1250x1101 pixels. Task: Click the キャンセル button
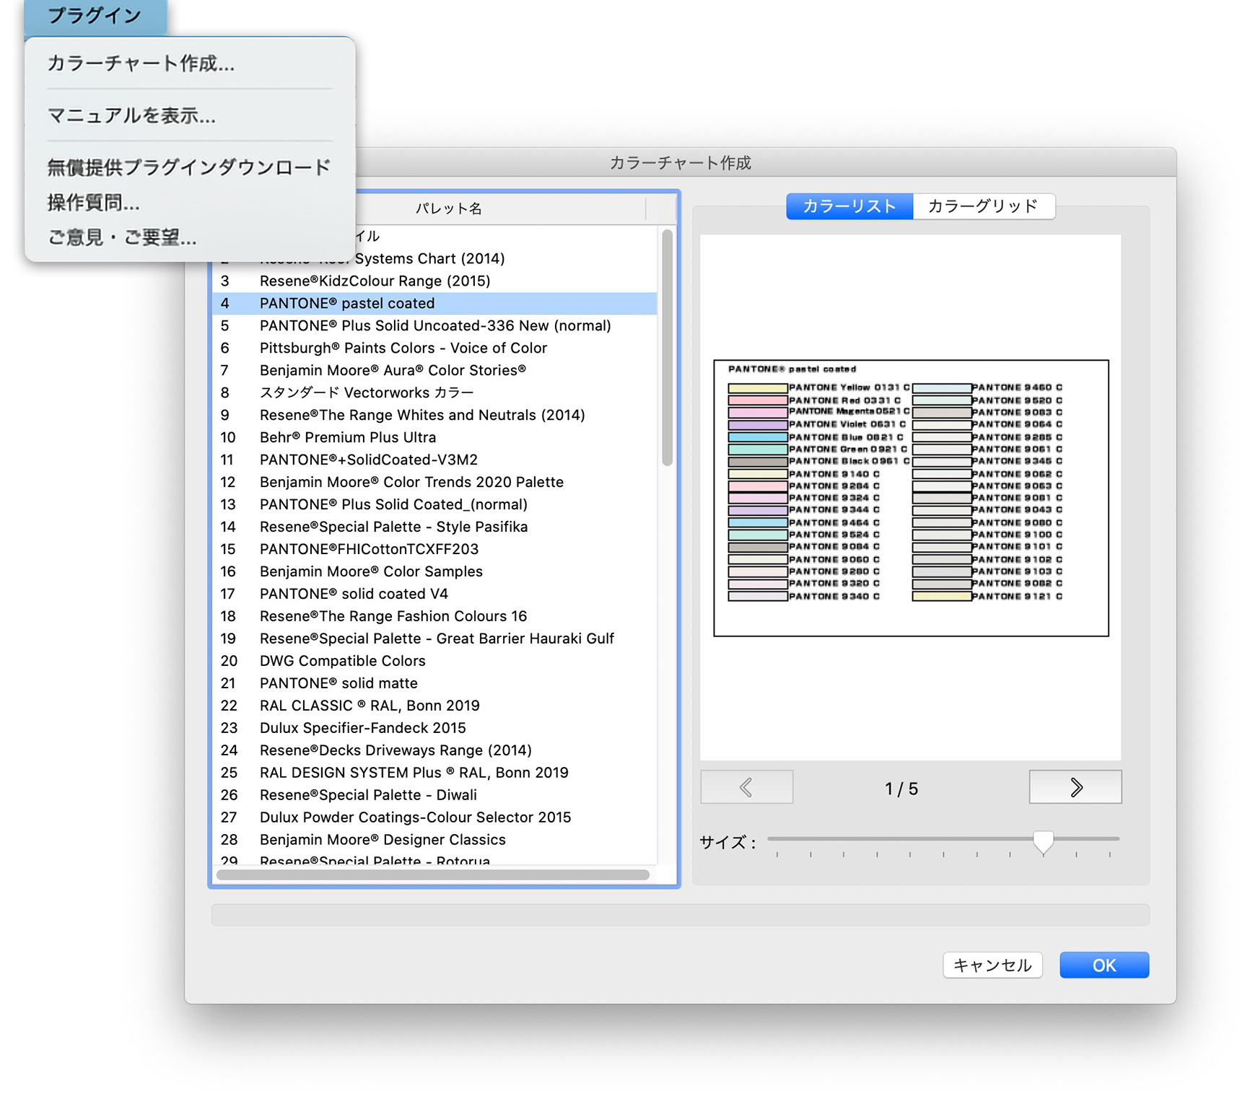tap(992, 965)
